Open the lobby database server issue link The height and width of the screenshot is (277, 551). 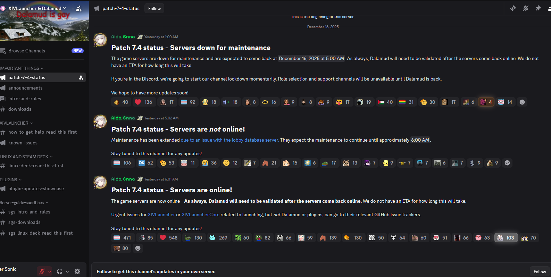point(230,140)
